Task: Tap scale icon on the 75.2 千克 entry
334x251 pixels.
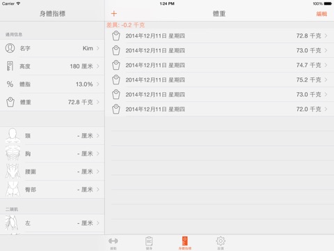Action: pos(116,80)
